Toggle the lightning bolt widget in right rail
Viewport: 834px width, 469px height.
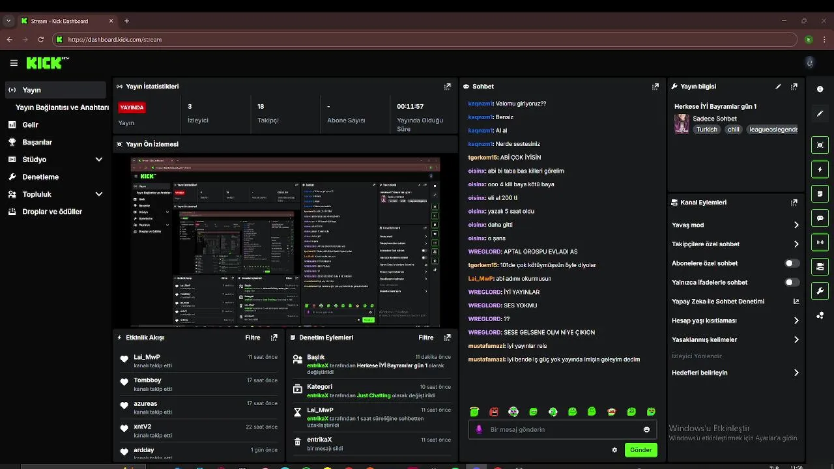[x=820, y=169]
